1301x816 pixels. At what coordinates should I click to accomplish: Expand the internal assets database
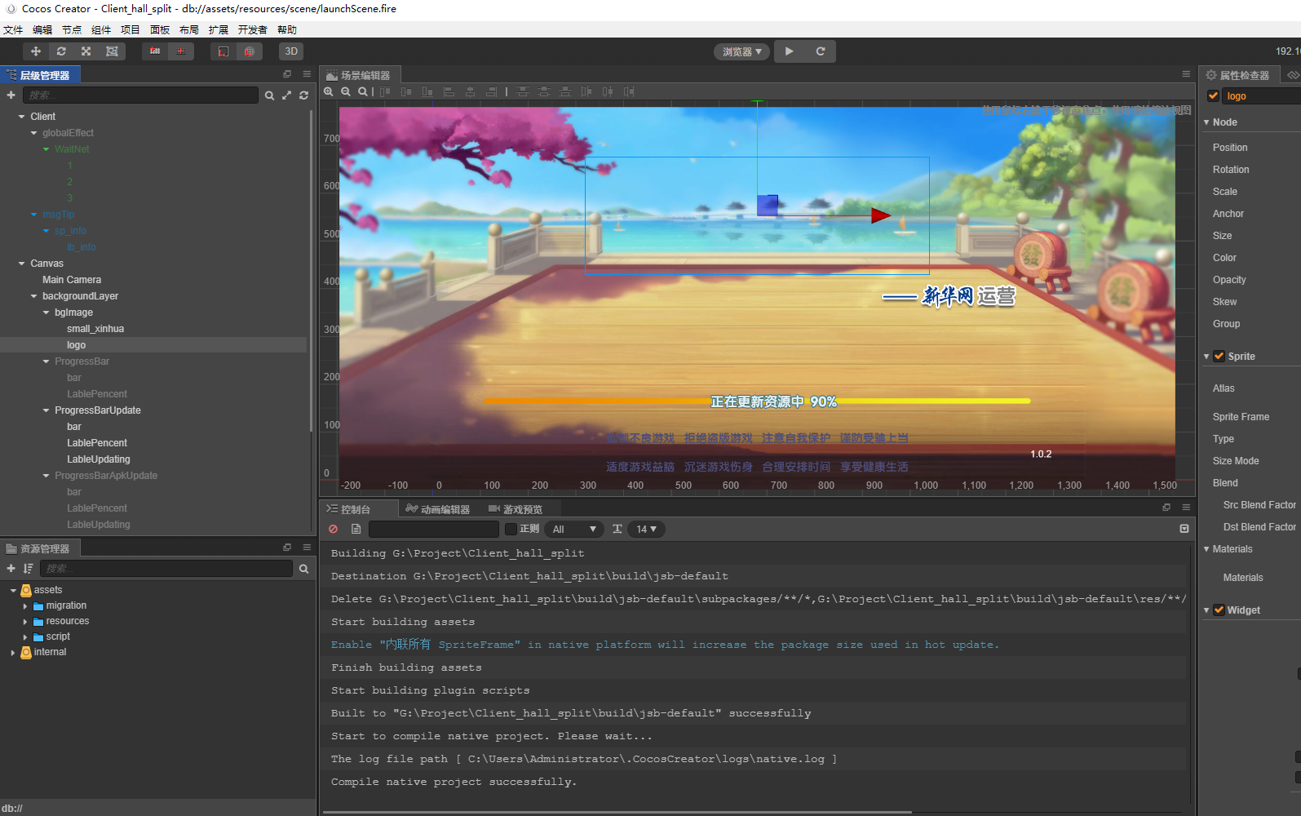pos(13,653)
